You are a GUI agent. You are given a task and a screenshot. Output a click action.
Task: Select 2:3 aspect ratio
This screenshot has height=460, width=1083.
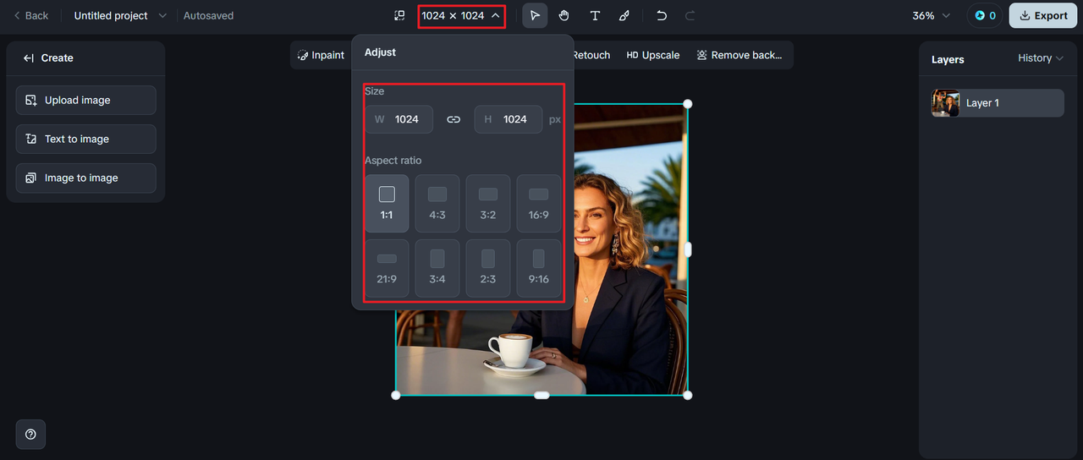(488, 268)
